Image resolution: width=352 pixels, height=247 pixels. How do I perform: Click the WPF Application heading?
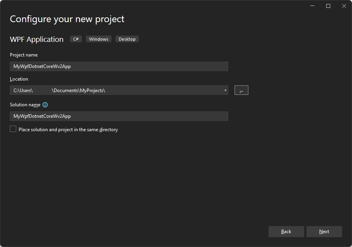tap(36, 39)
